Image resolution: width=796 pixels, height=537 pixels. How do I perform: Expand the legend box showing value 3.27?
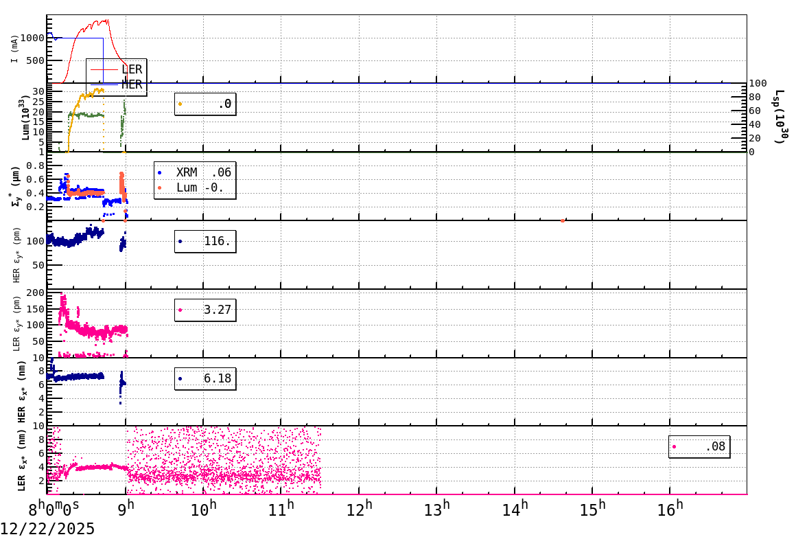coord(206,310)
